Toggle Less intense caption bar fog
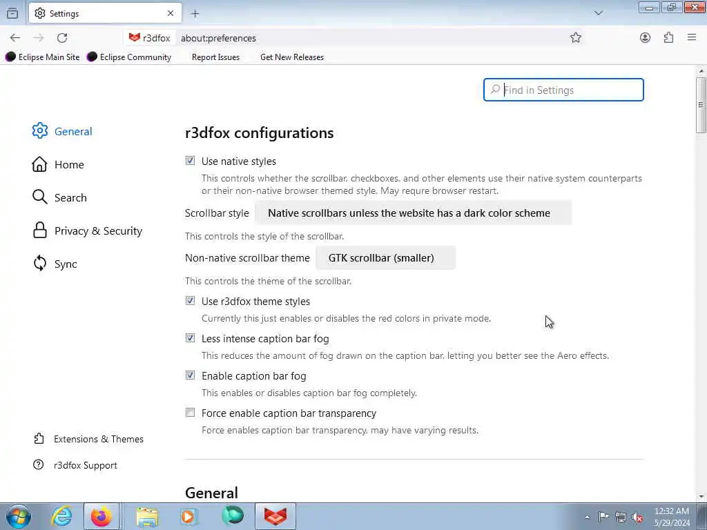Viewport: 707px width, 530px height. pos(191,338)
